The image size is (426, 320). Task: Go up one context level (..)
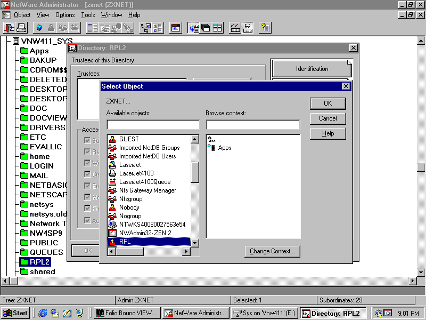coord(215,140)
